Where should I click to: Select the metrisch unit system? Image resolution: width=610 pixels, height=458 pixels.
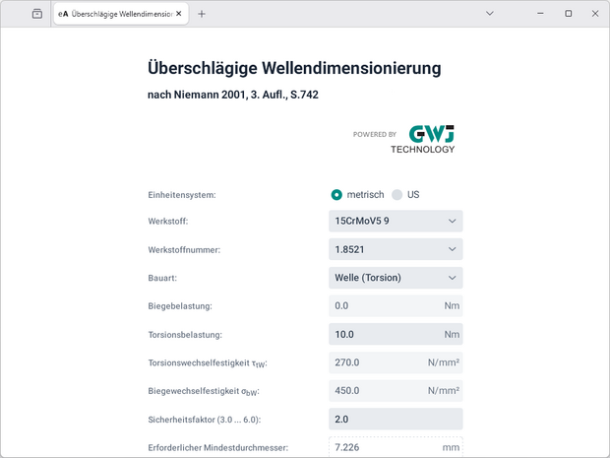pyautogui.click(x=337, y=195)
